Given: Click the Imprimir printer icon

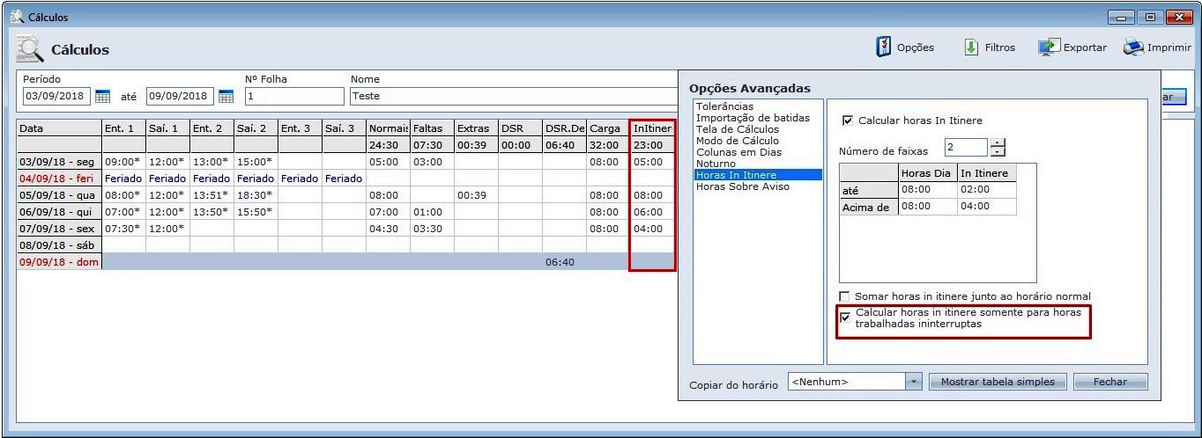Looking at the screenshot, I should (x=1132, y=47).
